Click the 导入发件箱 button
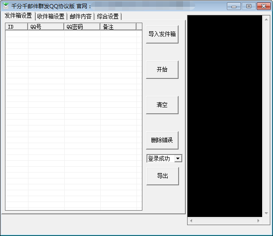273x236 pixels. (x=162, y=34)
